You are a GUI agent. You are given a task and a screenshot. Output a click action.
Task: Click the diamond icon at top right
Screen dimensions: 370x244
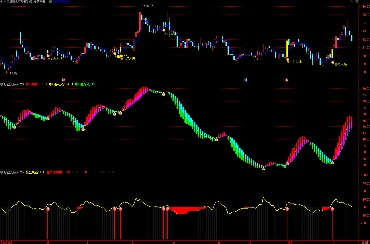(x=351, y=2)
